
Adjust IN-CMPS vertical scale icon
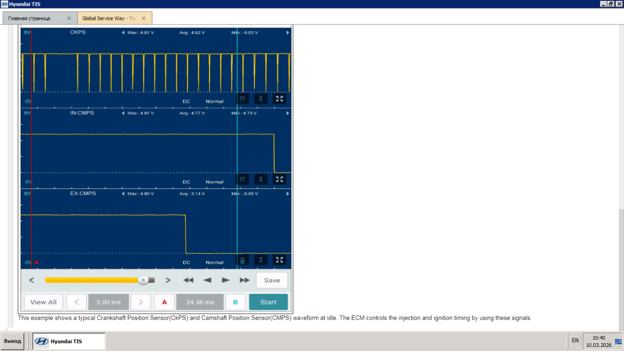tap(261, 179)
